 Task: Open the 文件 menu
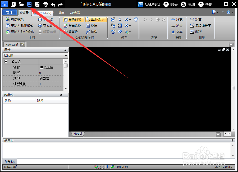pyautogui.click(x=10, y=12)
